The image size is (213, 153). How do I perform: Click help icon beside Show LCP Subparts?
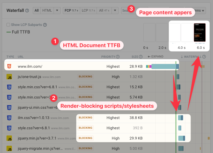point(45,25)
